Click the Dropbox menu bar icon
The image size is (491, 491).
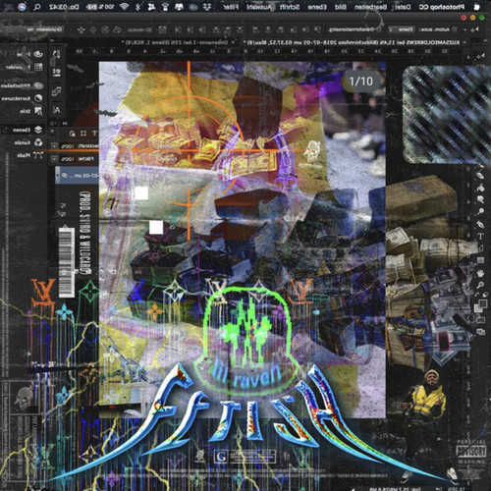click(x=206, y=7)
